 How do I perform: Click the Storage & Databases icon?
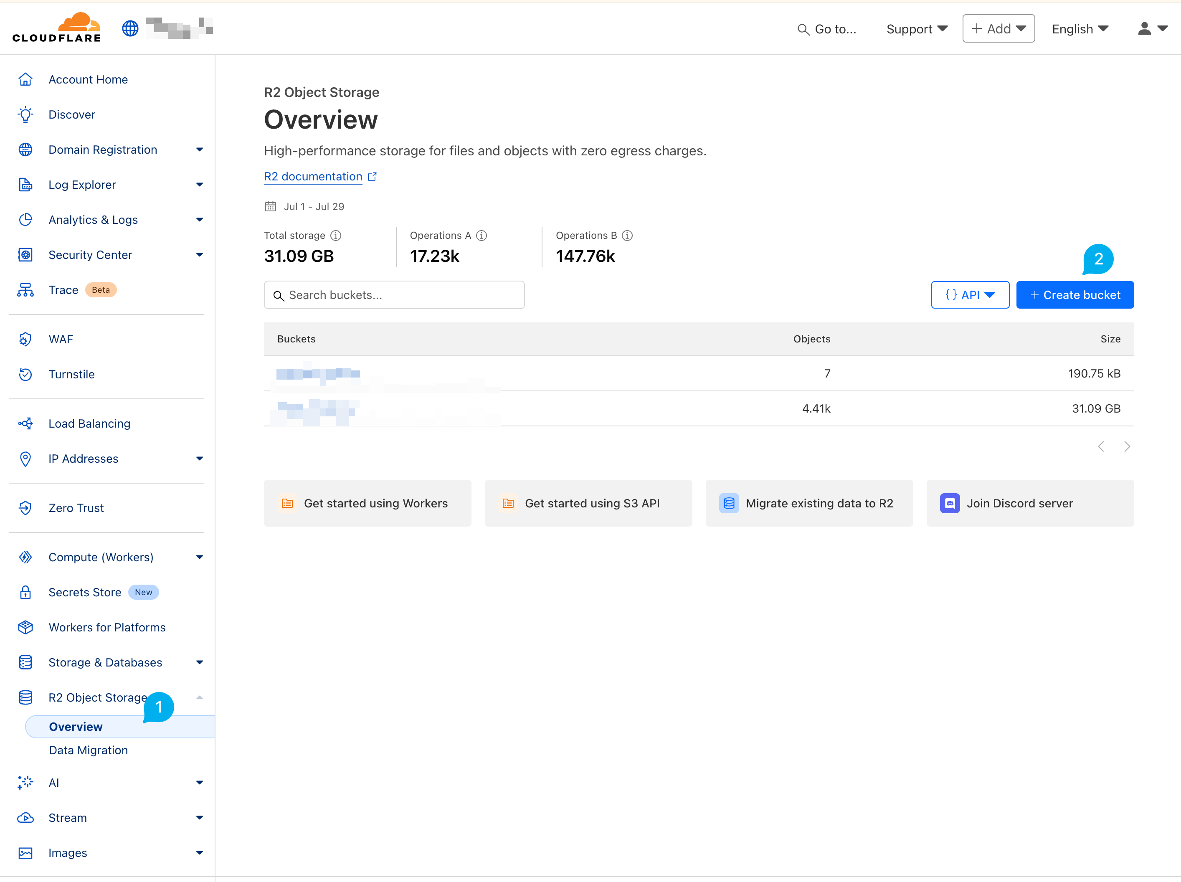[x=25, y=663]
